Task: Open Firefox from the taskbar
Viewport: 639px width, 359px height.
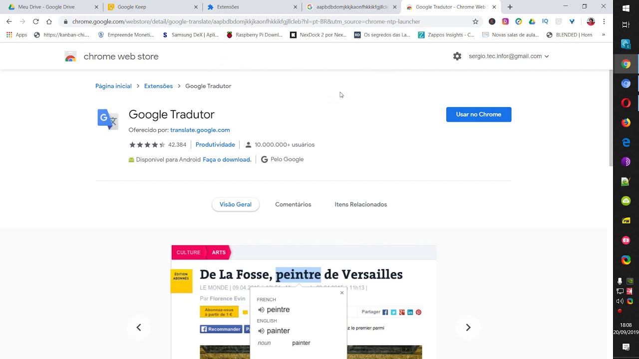Action: (626, 123)
